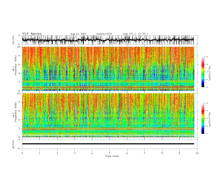Click the ch.3 flat voltage trace

[108, 144]
